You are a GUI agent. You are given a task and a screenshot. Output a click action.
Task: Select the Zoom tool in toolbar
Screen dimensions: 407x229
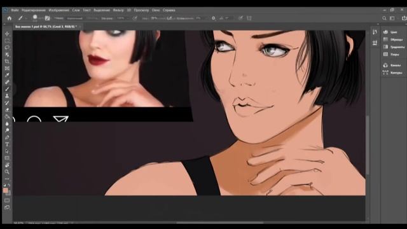click(7, 172)
